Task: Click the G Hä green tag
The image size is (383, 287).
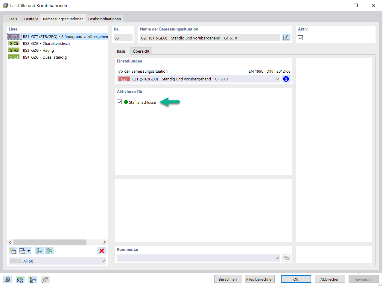Action: 14,50
